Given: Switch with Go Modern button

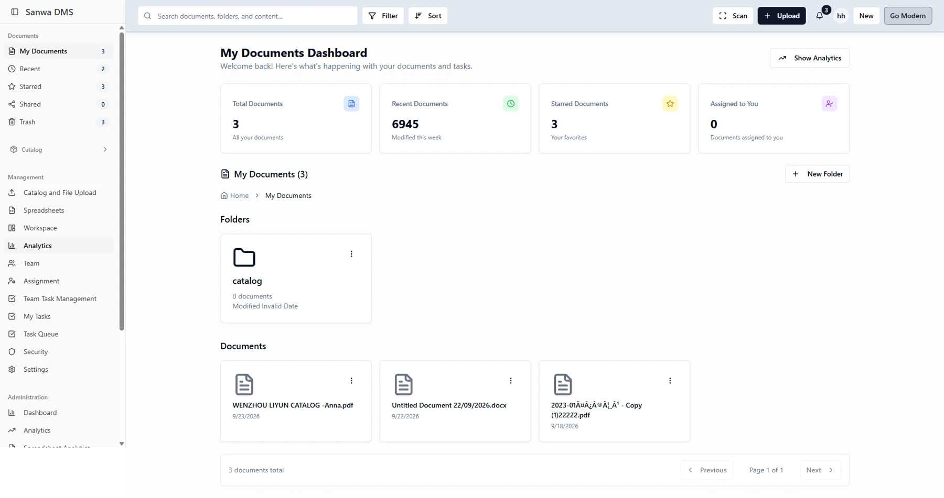Looking at the screenshot, I should pos(908,16).
